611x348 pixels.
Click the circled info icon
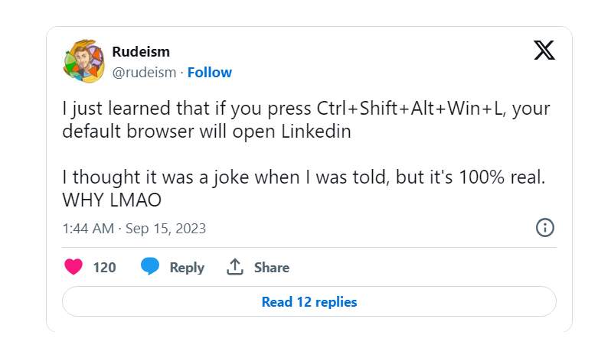[x=544, y=227]
